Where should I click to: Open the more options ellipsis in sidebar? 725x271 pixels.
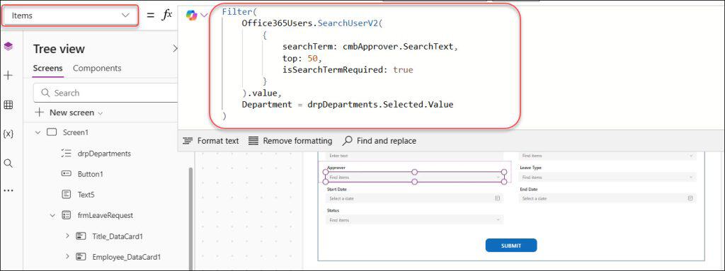click(8, 190)
